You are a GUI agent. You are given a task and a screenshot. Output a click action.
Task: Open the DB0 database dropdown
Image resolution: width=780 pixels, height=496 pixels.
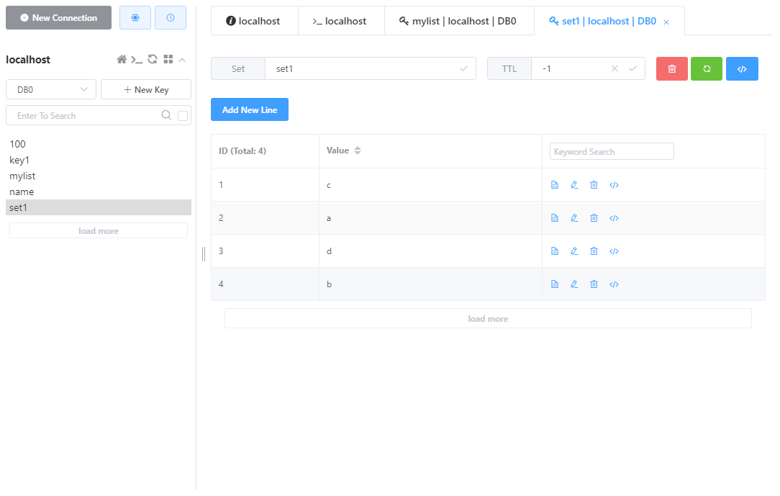coord(51,89)
